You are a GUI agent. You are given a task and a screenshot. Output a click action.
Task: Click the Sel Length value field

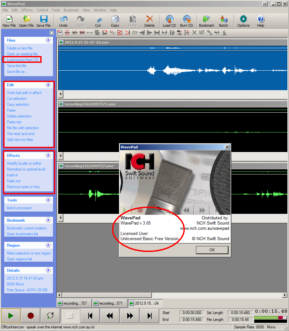point(240,313)
